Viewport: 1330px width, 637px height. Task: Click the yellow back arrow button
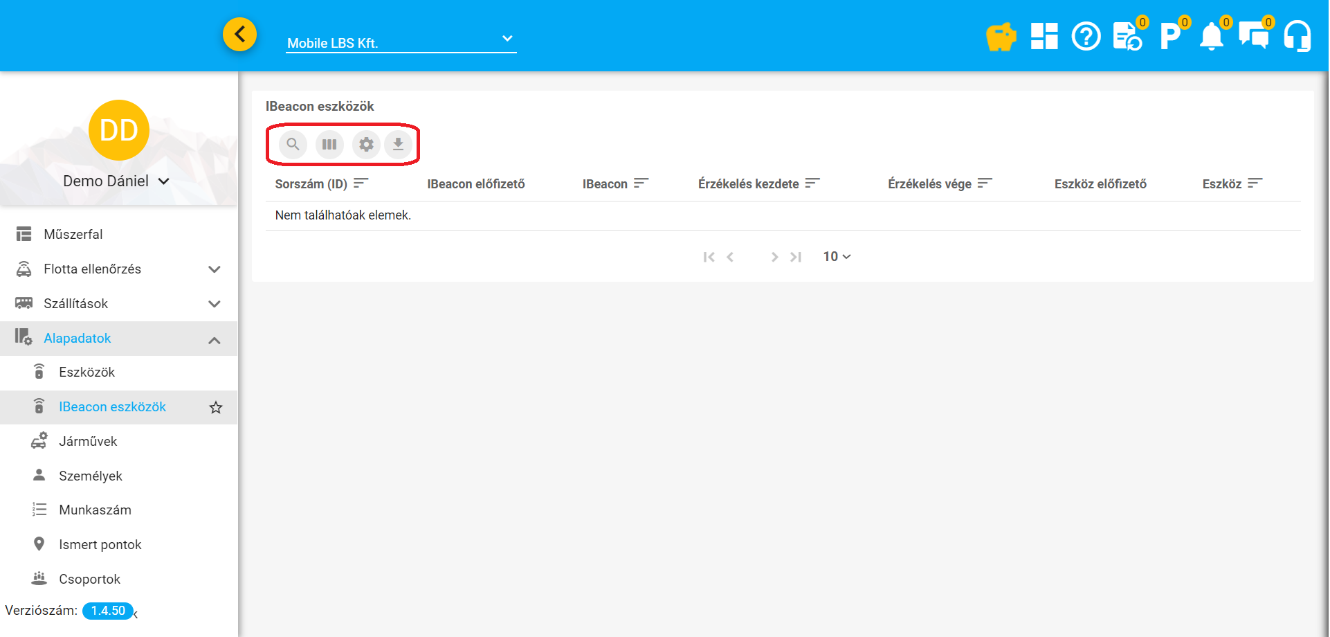tap(239, 34)
